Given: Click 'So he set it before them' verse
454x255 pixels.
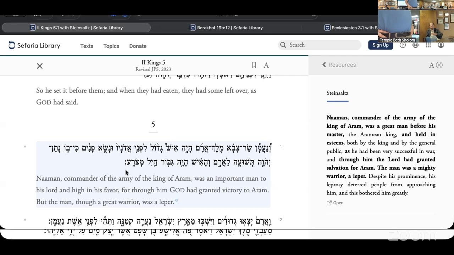Looking at the screenshot, I should 146,96.
